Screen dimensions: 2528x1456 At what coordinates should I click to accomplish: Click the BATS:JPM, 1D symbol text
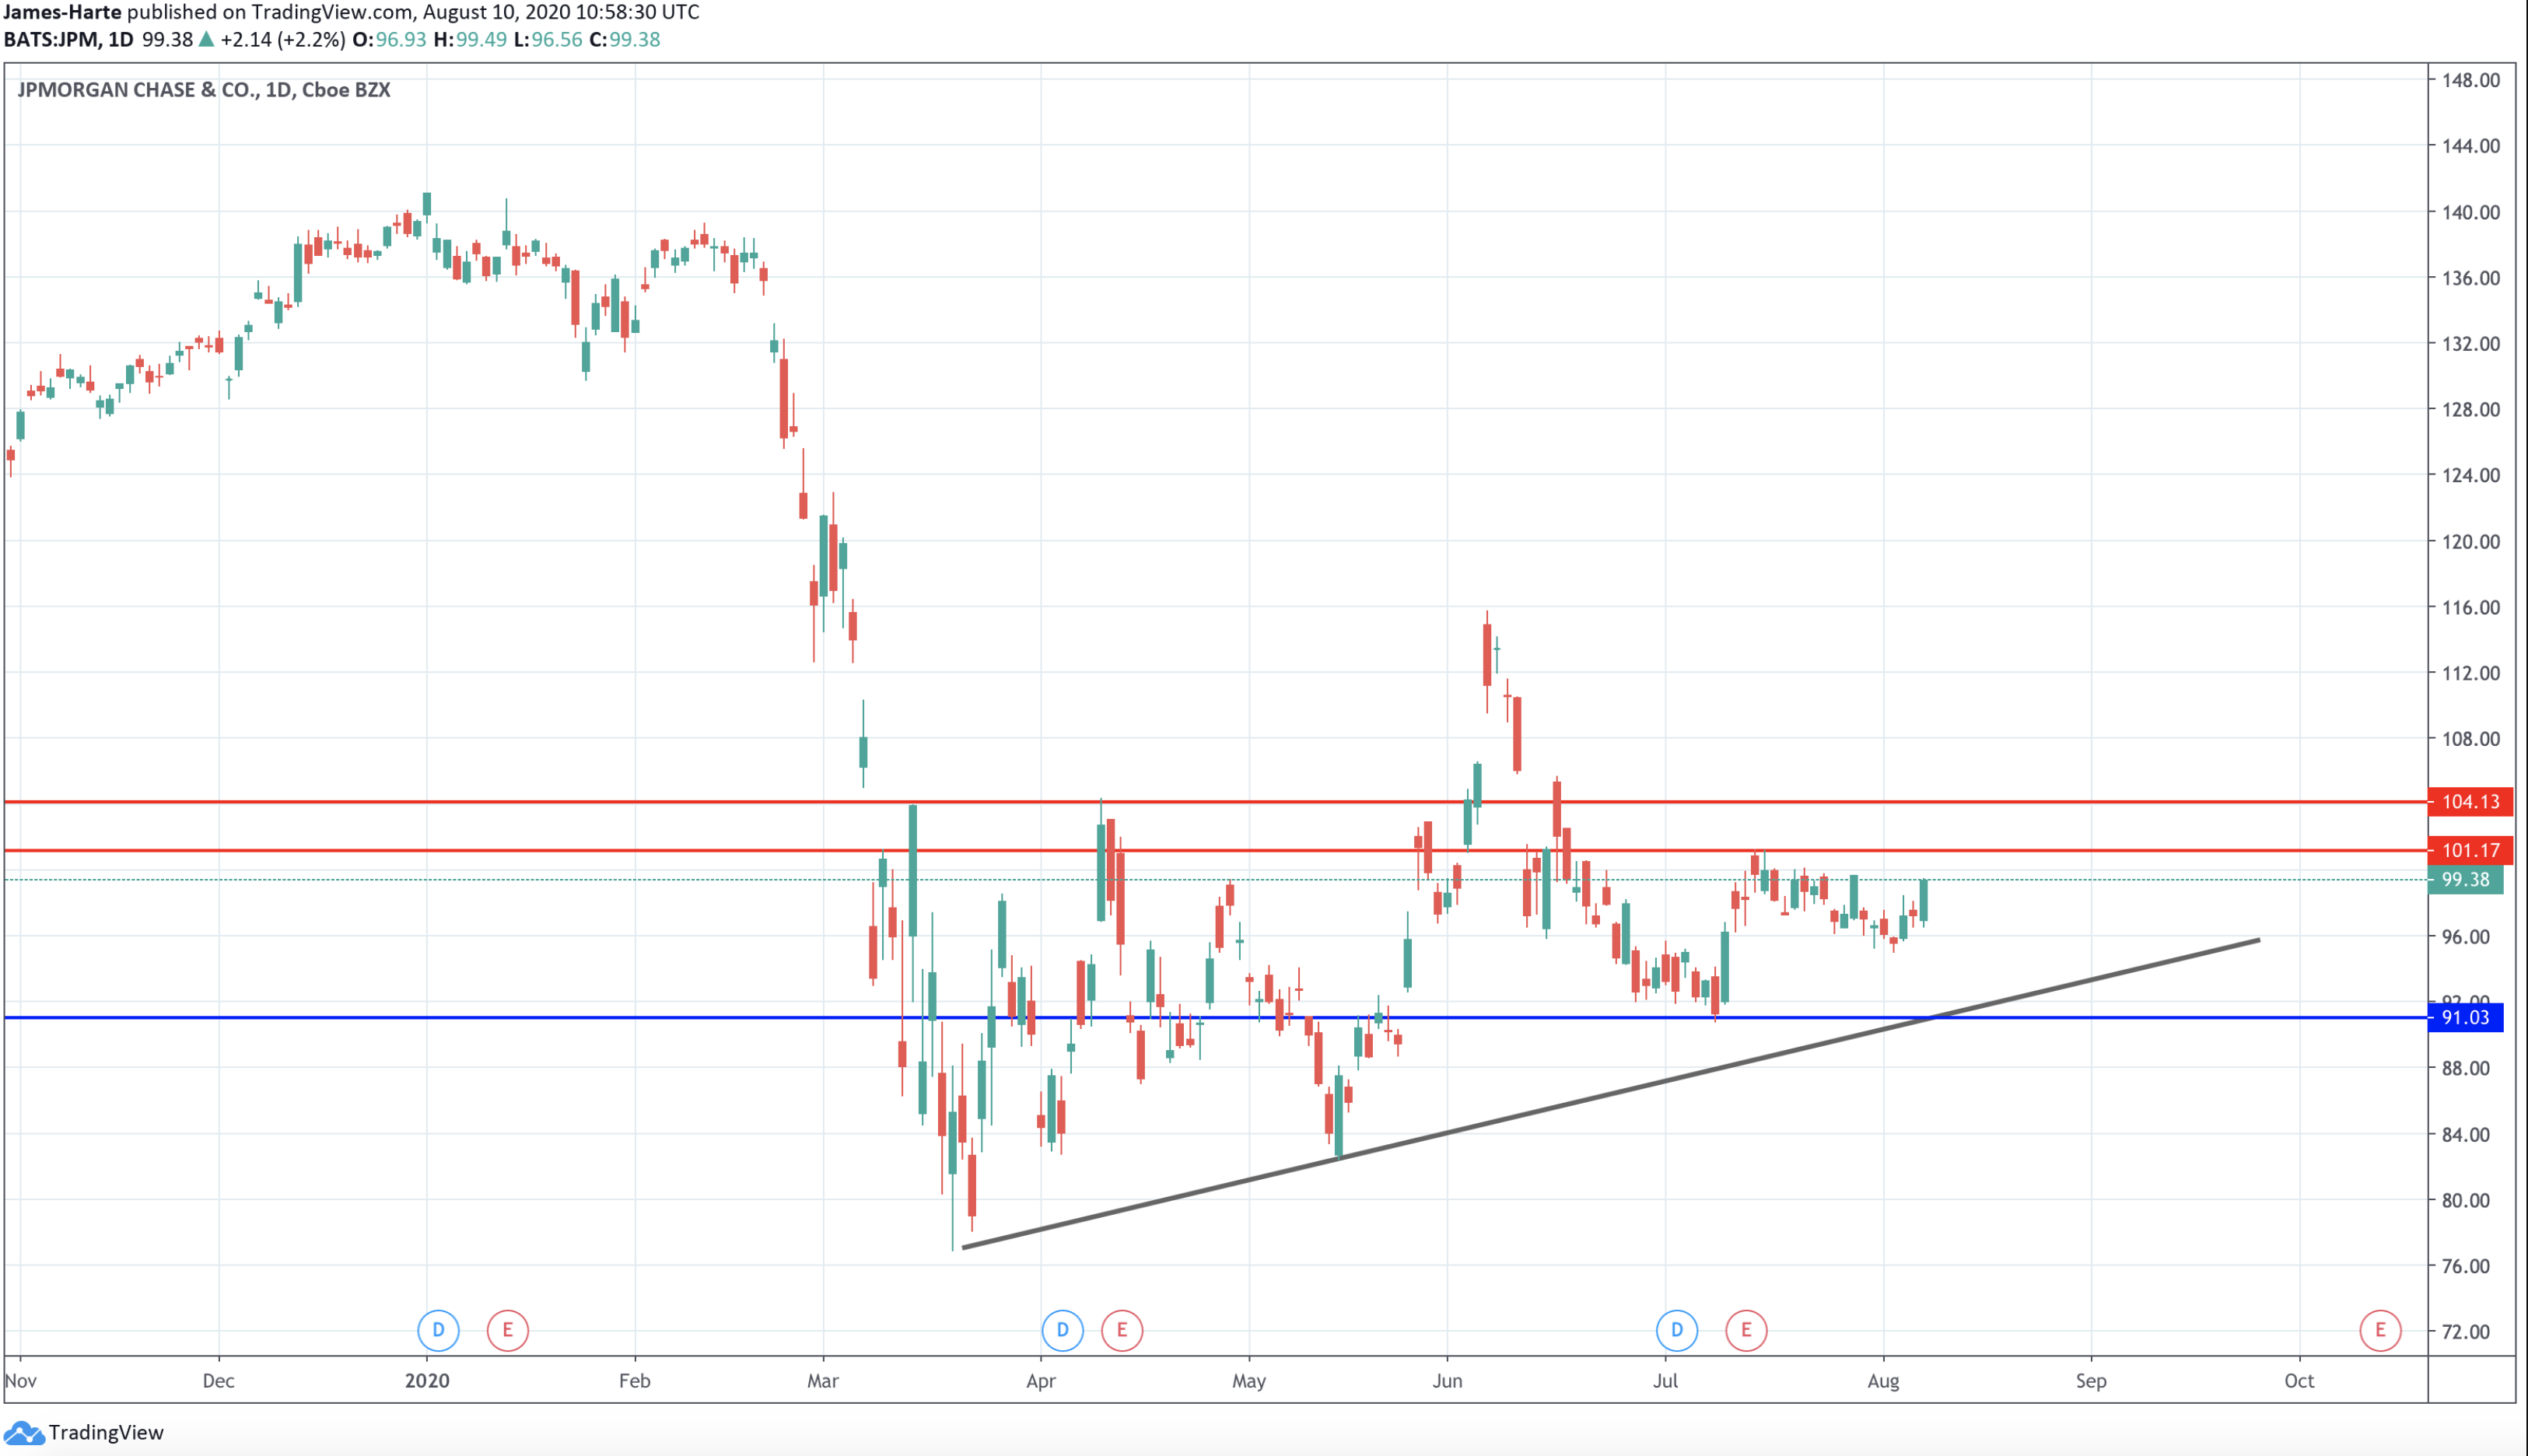68,40
